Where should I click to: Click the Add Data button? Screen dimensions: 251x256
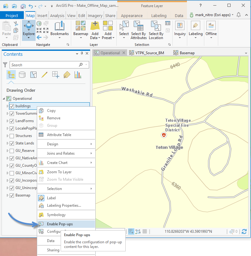coord(95,30)
